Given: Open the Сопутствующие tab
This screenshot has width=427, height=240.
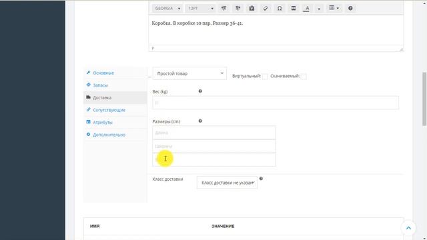Looking at the screenshot, I should click(115, 110).
